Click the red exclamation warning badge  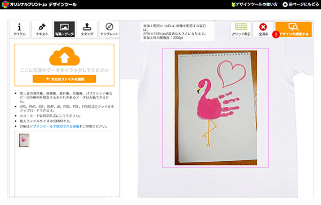276,35
